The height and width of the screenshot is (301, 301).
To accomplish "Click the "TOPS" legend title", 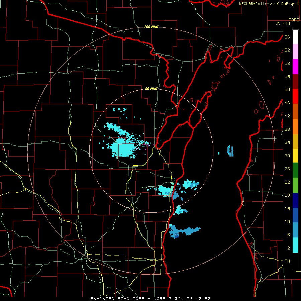I will (x=294, y=20).
